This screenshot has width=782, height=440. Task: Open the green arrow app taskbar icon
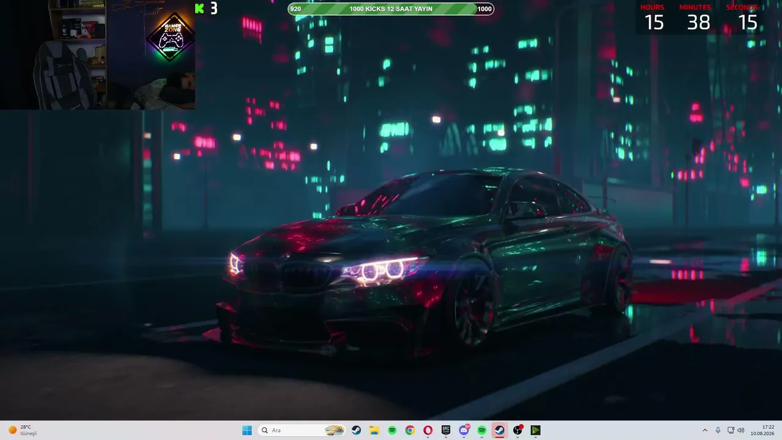click(535, 430)
